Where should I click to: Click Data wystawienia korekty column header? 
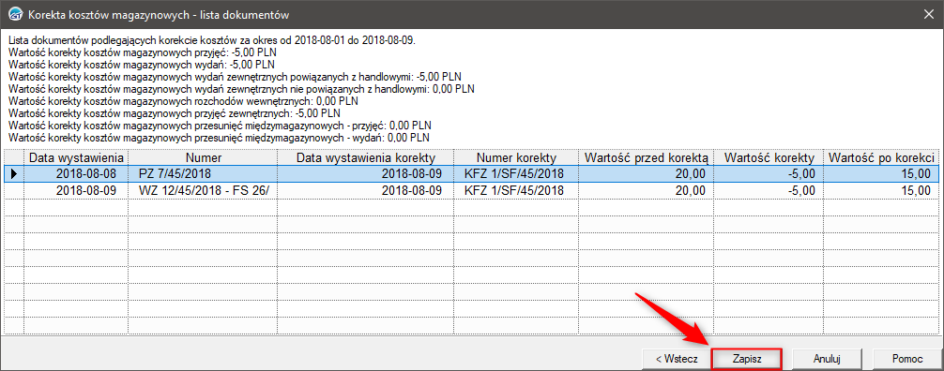click(365, 157)
